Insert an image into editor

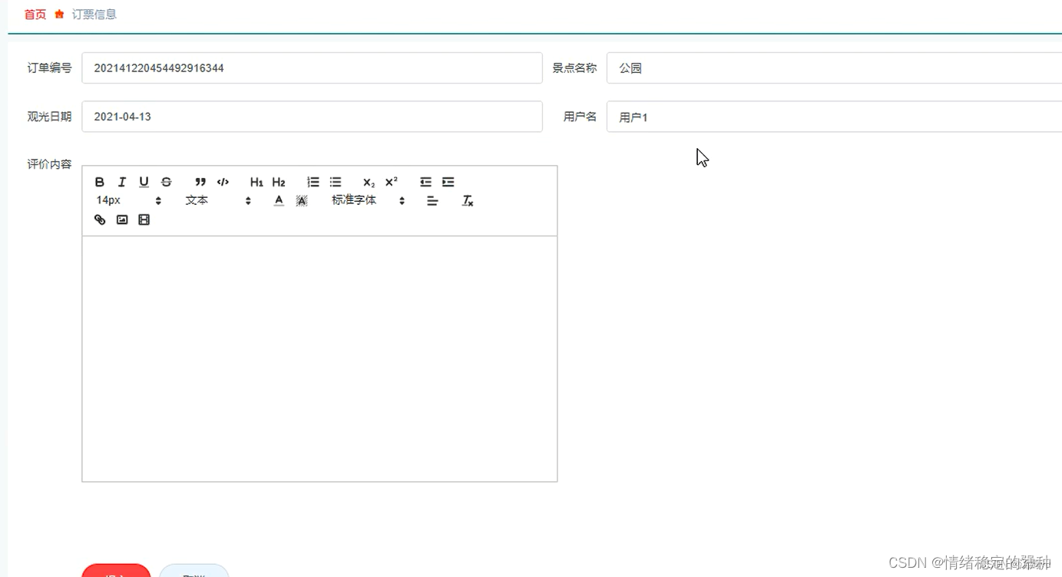(x=122, y=219)
